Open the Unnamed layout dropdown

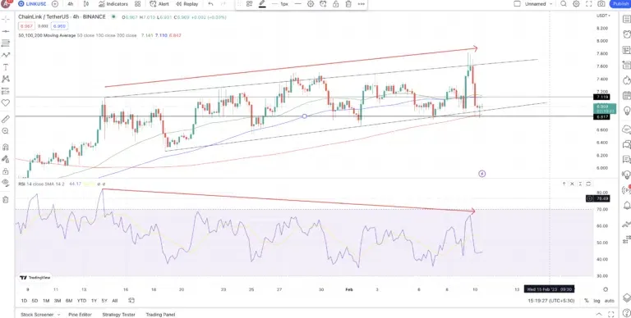tap(534, 4)
